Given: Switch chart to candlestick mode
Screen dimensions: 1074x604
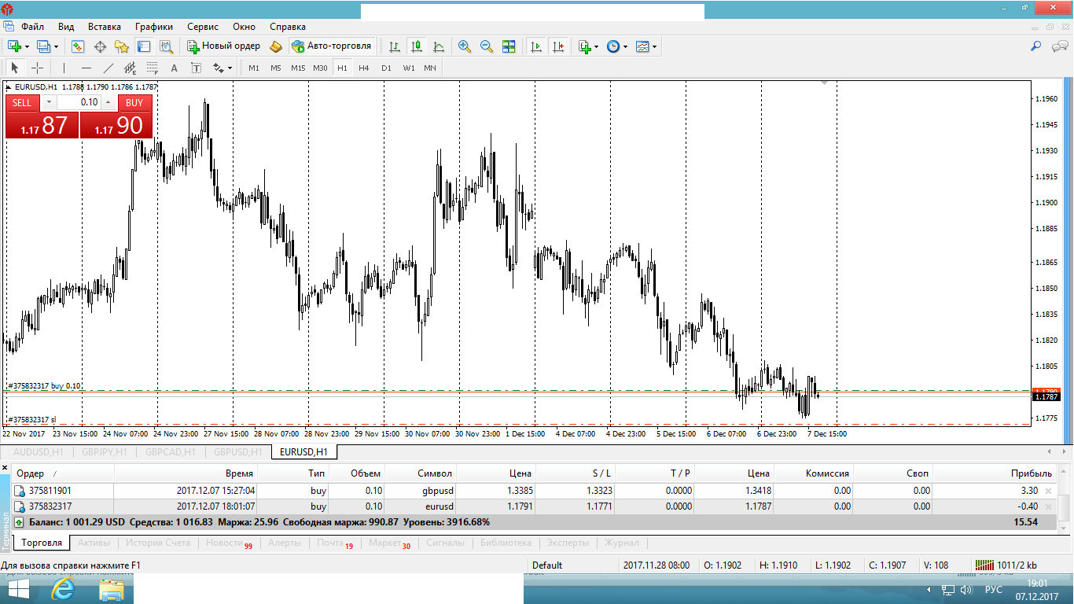Looking at the screenshot, I should tap(416, 46).
